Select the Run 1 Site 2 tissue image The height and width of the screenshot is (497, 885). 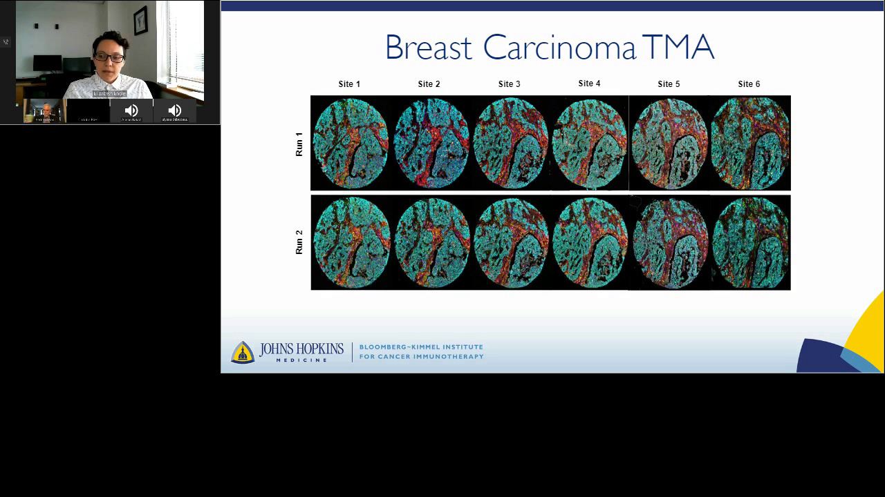[x=431, y=143]
